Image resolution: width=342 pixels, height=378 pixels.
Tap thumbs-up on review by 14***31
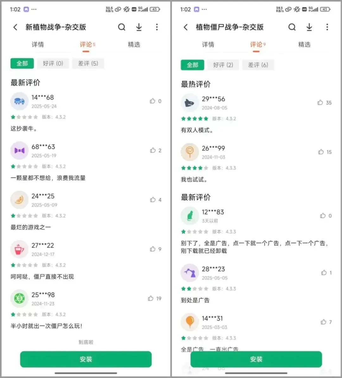point(323,322)
